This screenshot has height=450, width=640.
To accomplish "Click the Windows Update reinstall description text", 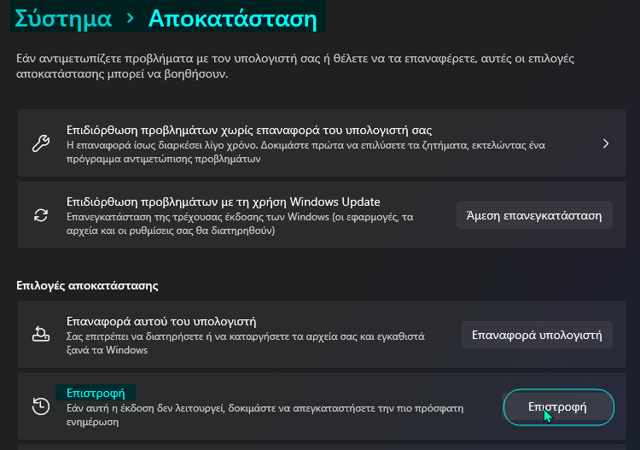I will [240, 224].
